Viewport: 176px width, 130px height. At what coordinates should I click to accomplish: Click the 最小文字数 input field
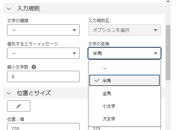(43, 76)
